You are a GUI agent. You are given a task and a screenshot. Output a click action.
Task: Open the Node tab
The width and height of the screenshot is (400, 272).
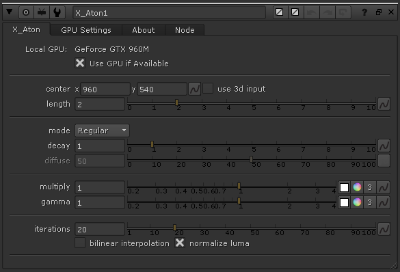[185, 30]
